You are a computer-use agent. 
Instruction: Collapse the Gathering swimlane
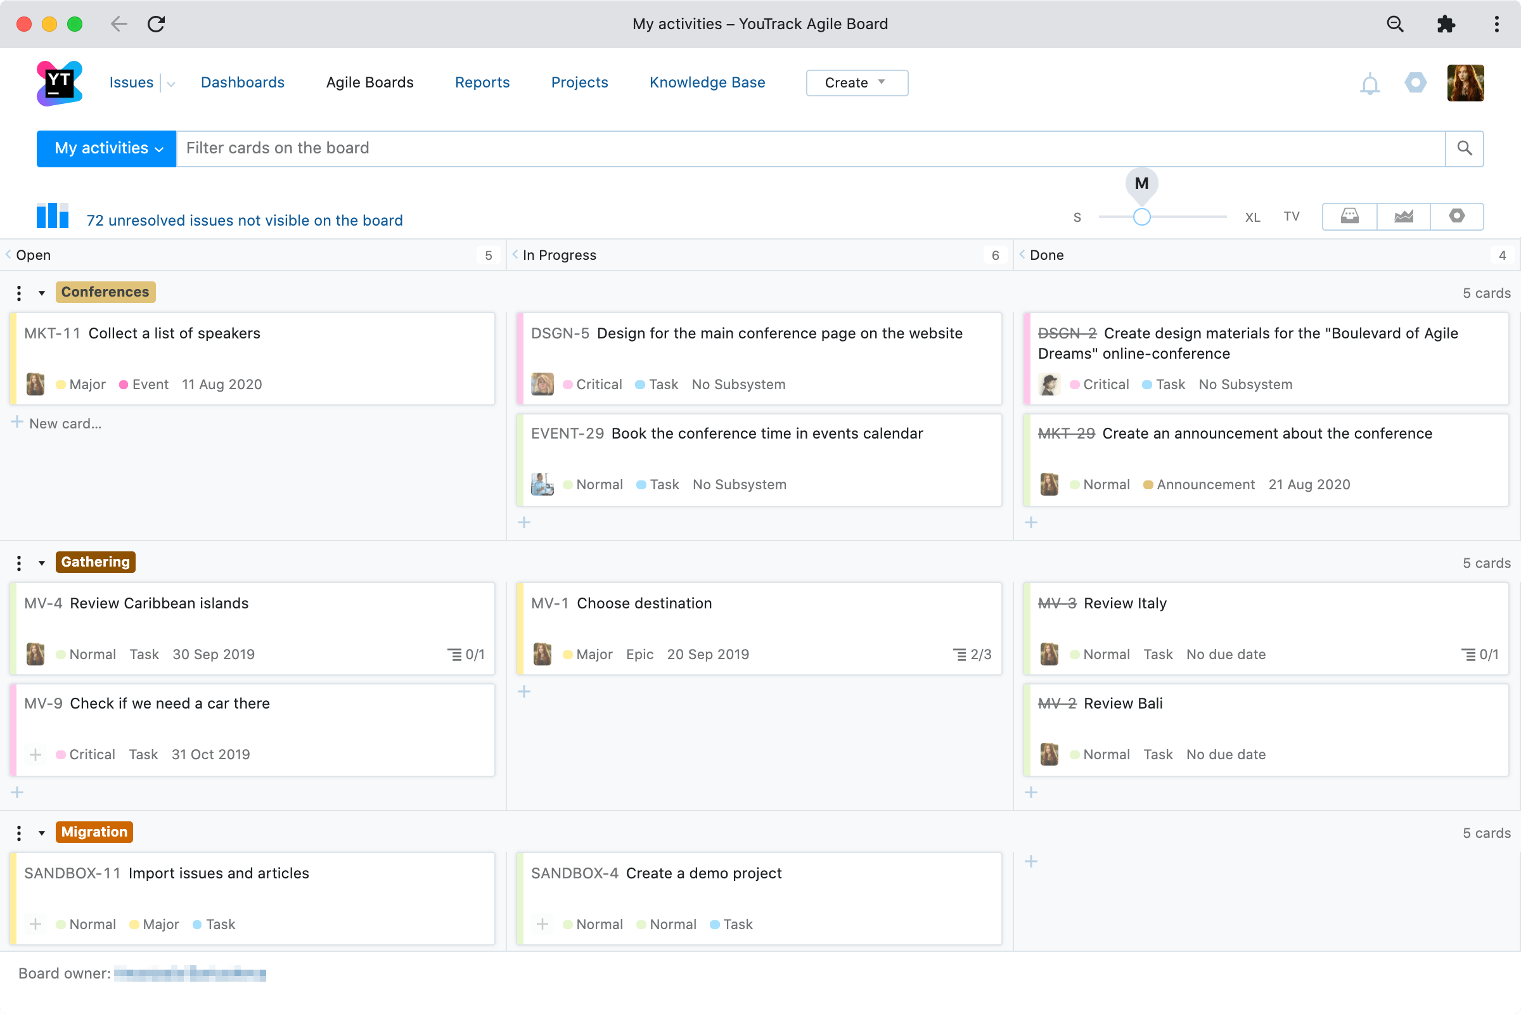tap(41, 562)
